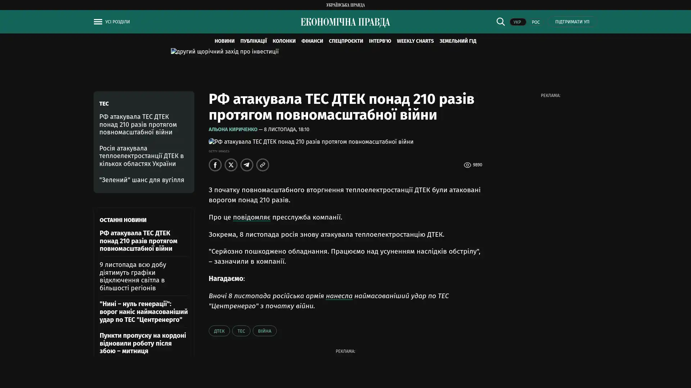Go to the Фінанси section
Viewport: 691px width, 388px height.
coord(312,41)
